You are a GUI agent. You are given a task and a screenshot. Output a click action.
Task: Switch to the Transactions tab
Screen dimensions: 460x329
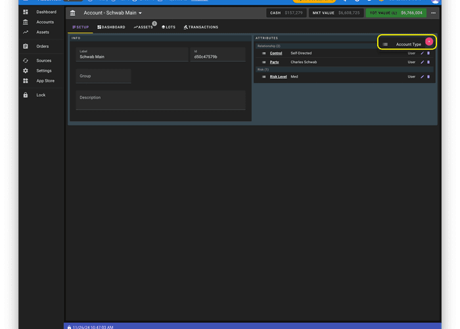pyautogui.click(x=200, y=27)
